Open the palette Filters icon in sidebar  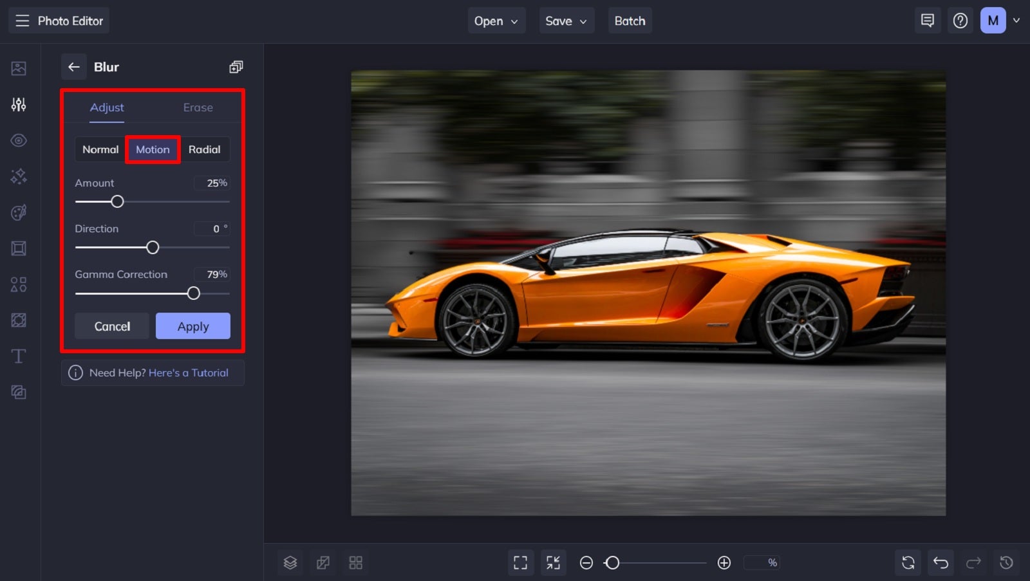(19, 212)
